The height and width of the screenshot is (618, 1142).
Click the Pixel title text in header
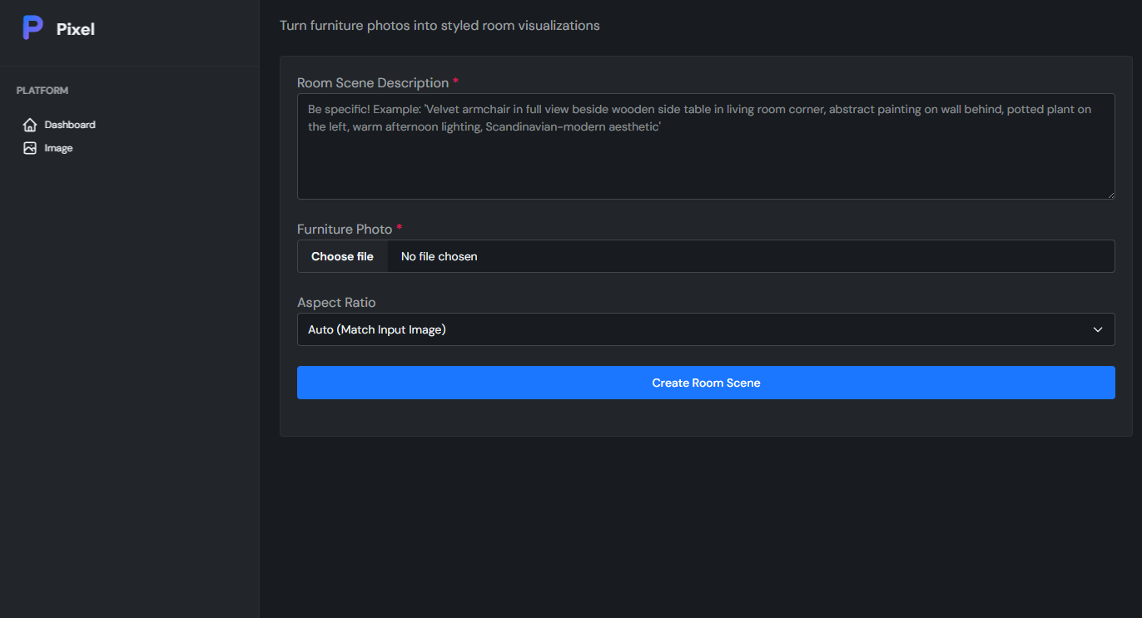point(76,28)
